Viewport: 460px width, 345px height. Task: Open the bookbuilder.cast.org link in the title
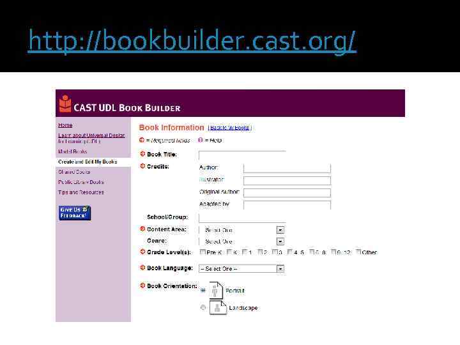192,41
